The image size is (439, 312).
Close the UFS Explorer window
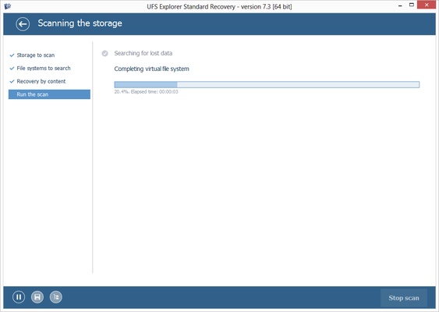[x=427, y=5]
